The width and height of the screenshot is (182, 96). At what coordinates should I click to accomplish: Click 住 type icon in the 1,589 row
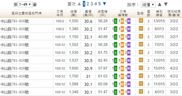pos(141,84)
